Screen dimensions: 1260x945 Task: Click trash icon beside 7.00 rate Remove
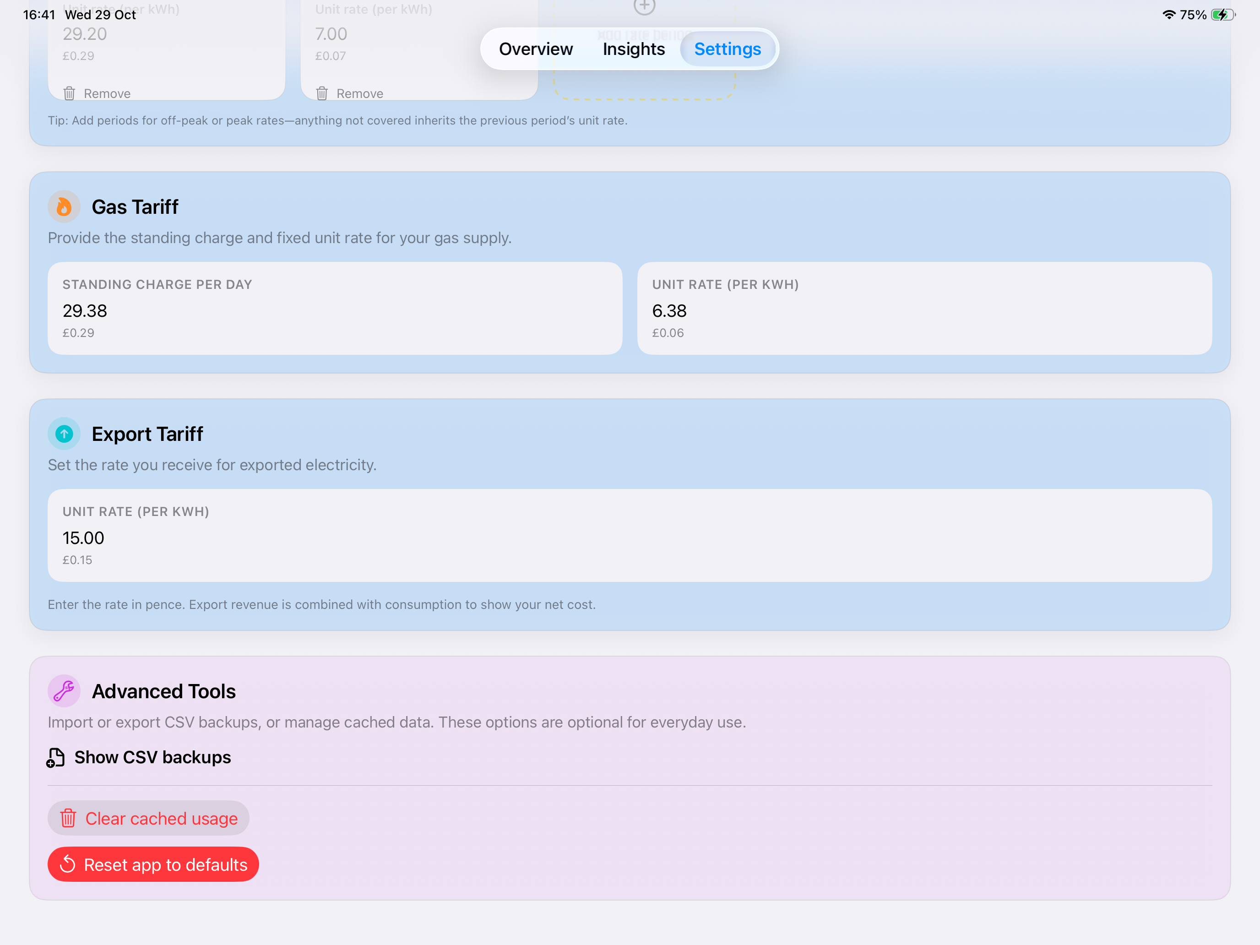pyautogui.click(x=322, y=93)
